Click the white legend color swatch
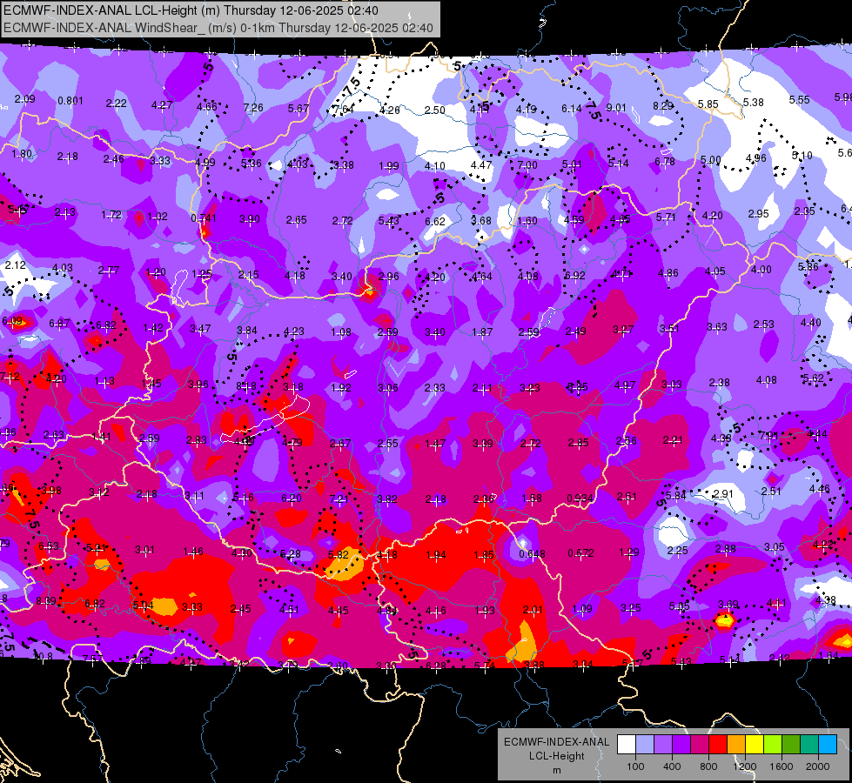 pyautogui.click(x=626, y=744)
